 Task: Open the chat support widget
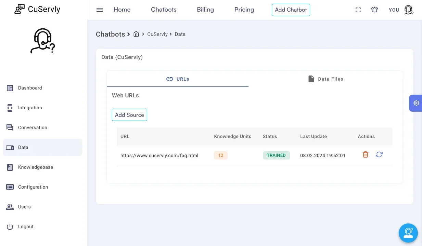pos(408,233)
